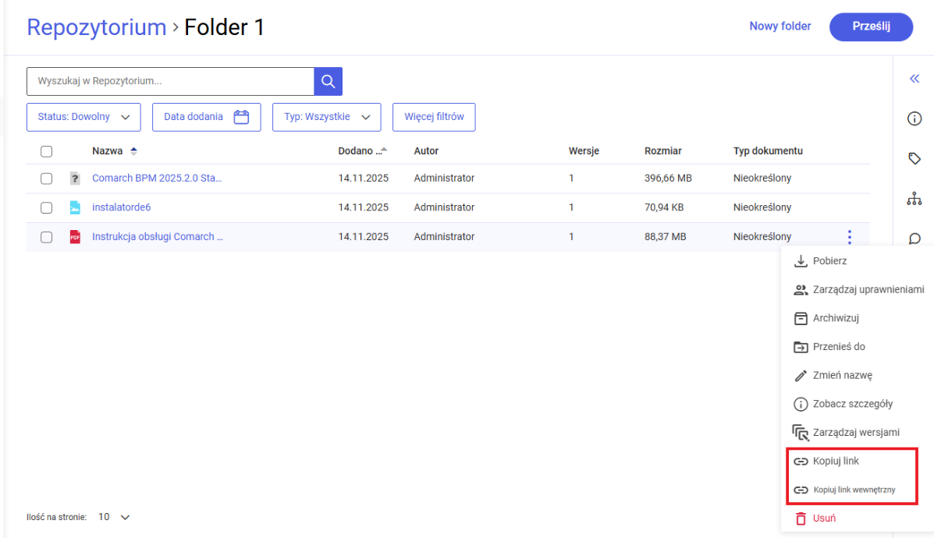Toggle the select-all checkbox in table header
Viewport: 934px width, 538px height.
46,151
